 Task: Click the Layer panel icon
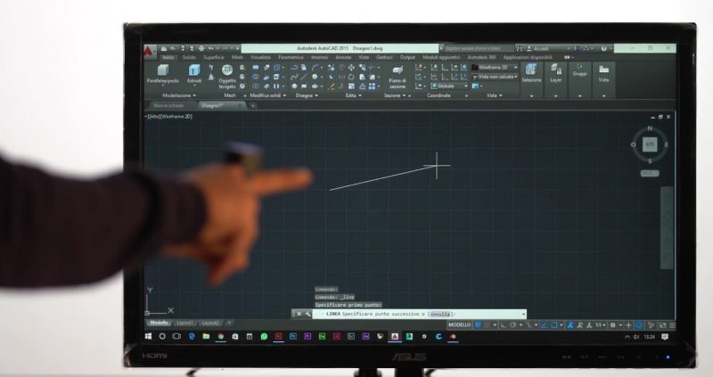point(556,71)
